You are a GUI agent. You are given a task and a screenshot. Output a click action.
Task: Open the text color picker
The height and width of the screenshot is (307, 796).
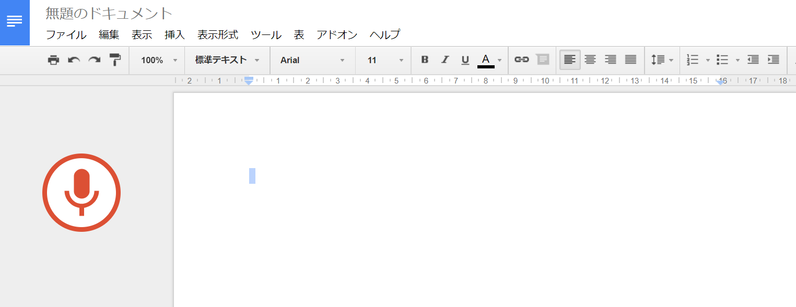(x=489, y=60)
